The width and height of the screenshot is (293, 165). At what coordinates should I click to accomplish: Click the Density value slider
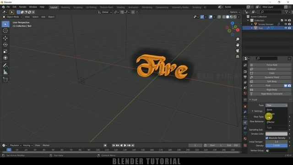(x=277, y=146)
